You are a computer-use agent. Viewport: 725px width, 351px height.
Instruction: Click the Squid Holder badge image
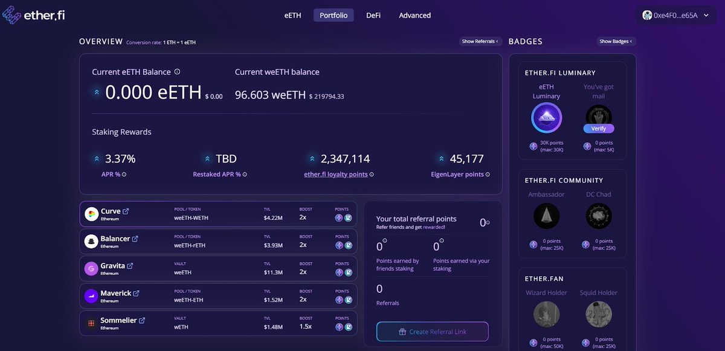[x=599, y=314]
